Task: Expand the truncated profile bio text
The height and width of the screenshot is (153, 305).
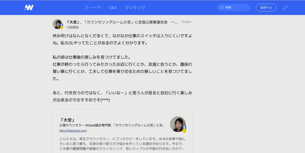Action: pos(183,149)
